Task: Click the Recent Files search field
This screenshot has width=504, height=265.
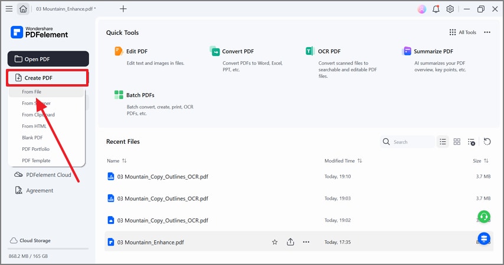Action: 407,142
